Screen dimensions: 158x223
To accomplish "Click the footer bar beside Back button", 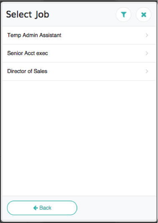I will [x=117, y=208].
